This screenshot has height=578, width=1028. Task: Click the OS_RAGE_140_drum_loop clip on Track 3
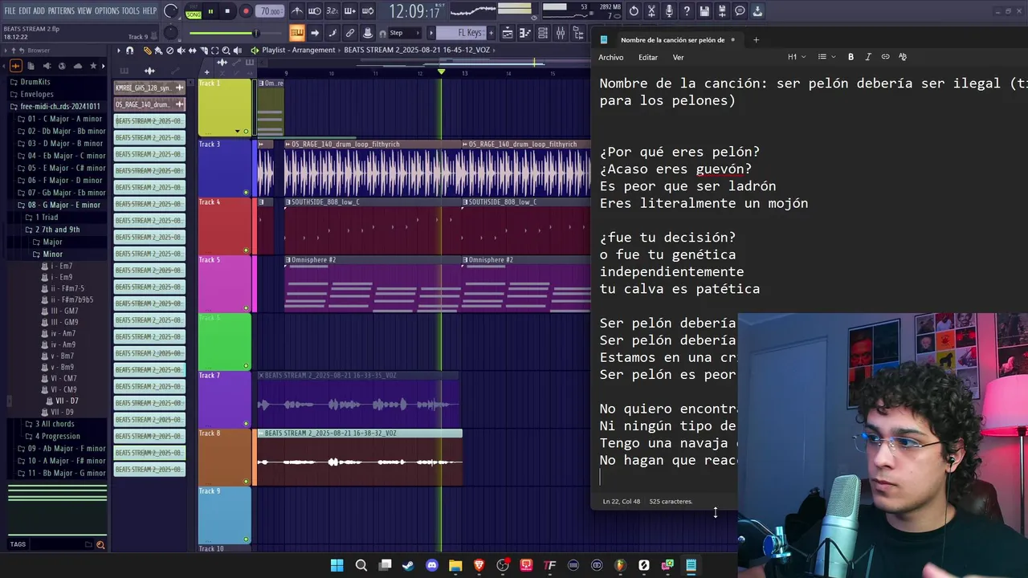pos(373,169)
